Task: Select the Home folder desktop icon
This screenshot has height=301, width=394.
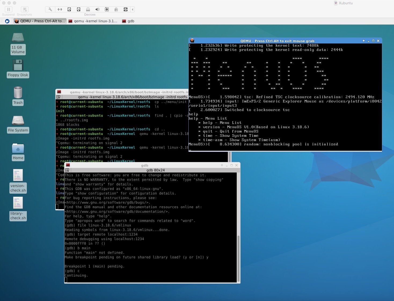Action: (x=18, y=152)
